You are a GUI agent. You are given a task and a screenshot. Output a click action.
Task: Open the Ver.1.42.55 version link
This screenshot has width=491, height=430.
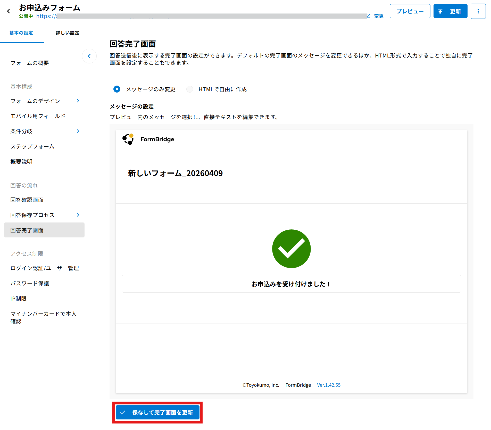[329, 385]
